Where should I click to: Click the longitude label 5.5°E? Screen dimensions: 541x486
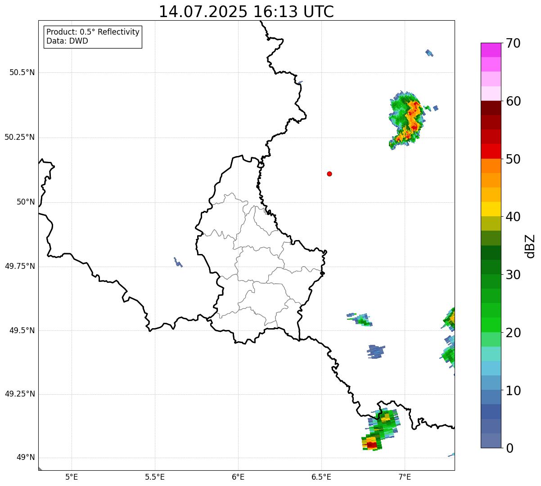click(155, 477)
